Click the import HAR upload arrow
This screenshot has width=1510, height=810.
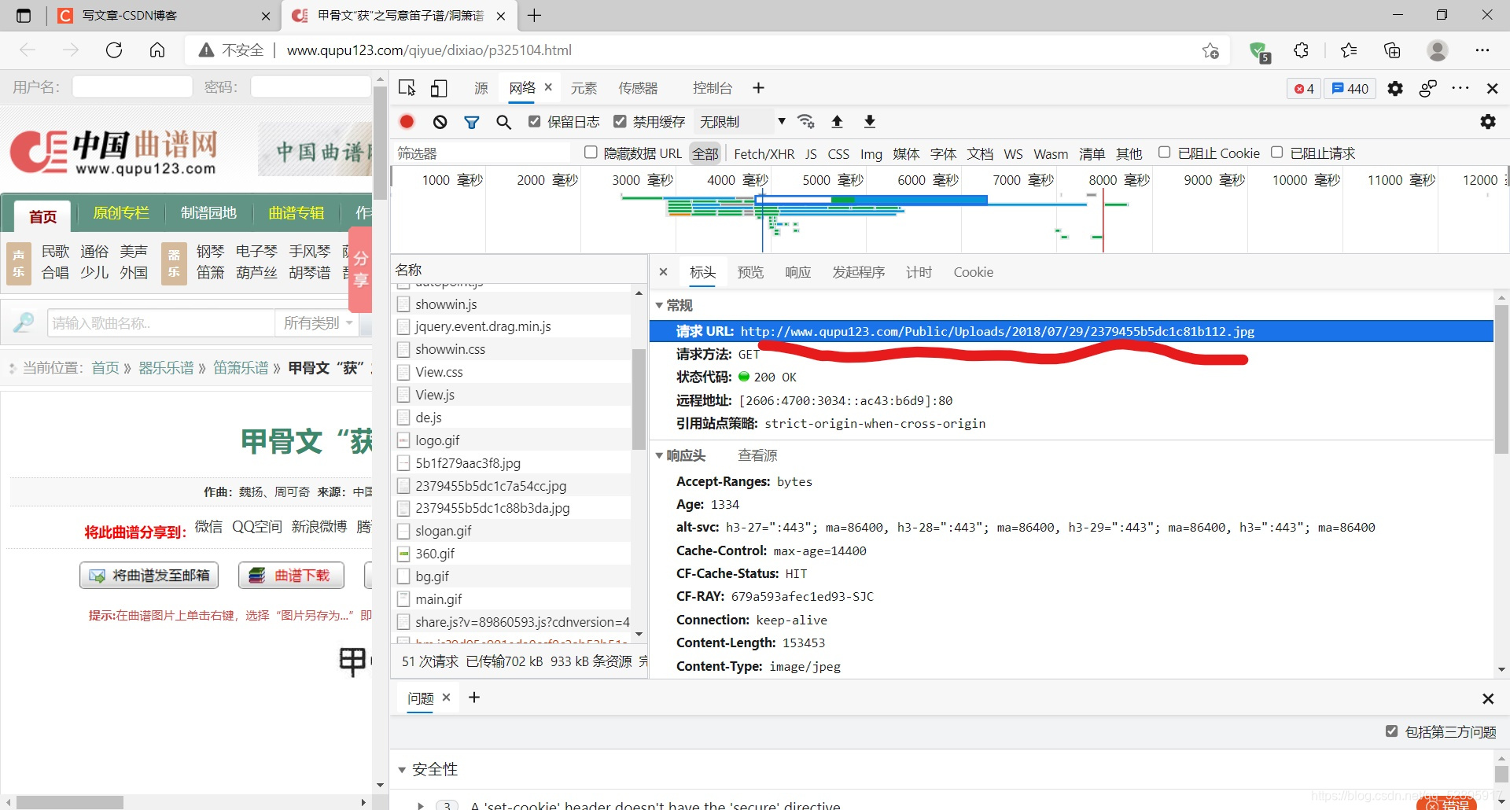[837, 121]
